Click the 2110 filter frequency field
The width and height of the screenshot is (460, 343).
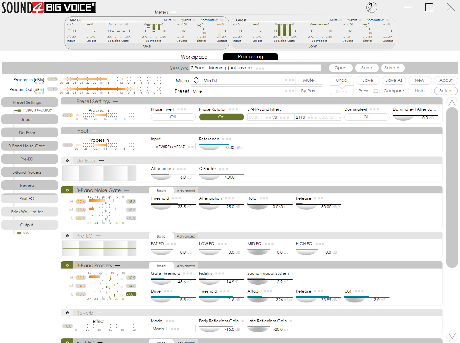click(x=306, y=117)
